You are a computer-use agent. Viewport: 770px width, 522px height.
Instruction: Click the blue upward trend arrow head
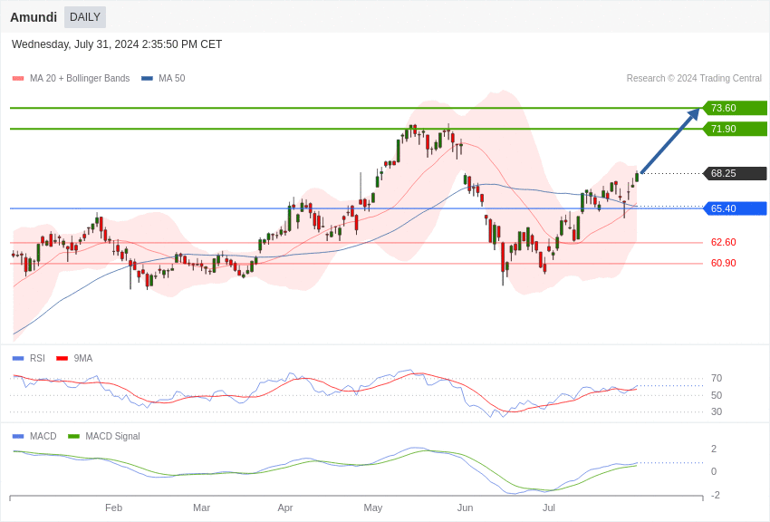click(x=694, y=113)
